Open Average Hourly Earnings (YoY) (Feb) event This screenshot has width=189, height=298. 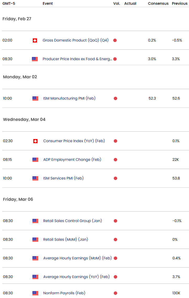coord(76,277)
